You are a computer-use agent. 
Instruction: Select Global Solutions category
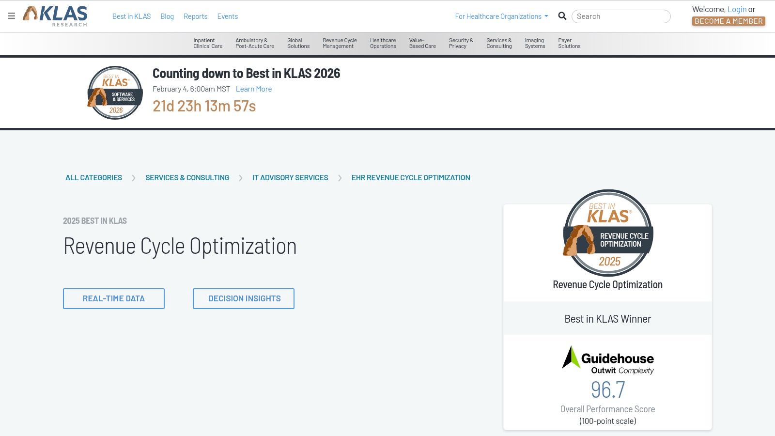point(298,44)
